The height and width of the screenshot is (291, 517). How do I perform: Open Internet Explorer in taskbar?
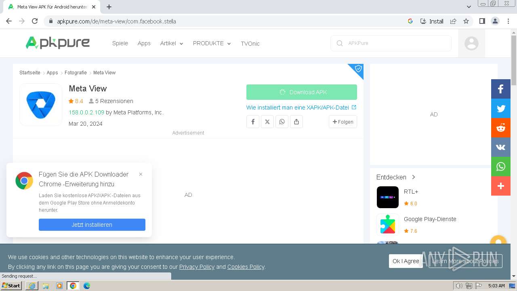tap(32, 286)
